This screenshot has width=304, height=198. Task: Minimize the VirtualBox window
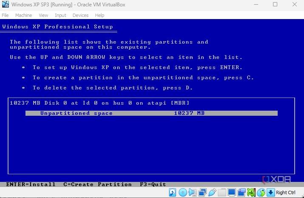(x=256, y=4)
